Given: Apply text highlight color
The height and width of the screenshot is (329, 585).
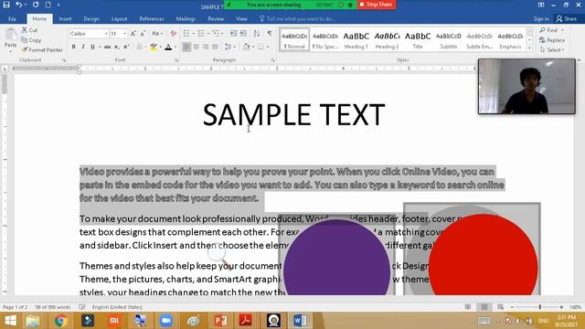Looking at the screenshot, I should click(x=154, y=47).
